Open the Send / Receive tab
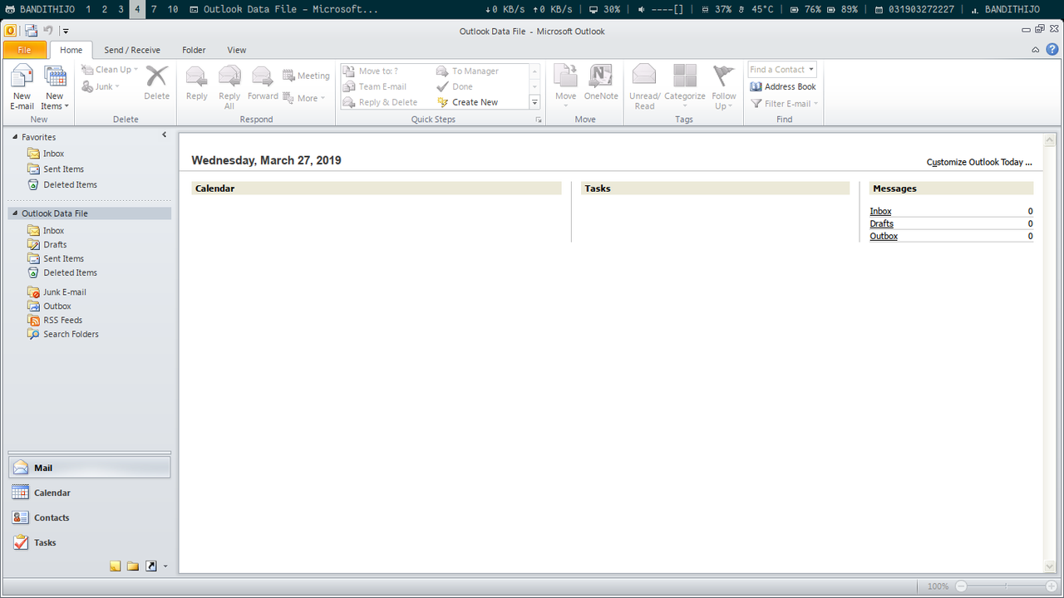Image resolution: width=1064 pixels, height=598 pixels. [132, 50]
